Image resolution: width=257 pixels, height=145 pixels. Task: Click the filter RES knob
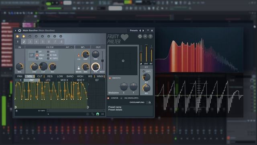click(52, 67)
